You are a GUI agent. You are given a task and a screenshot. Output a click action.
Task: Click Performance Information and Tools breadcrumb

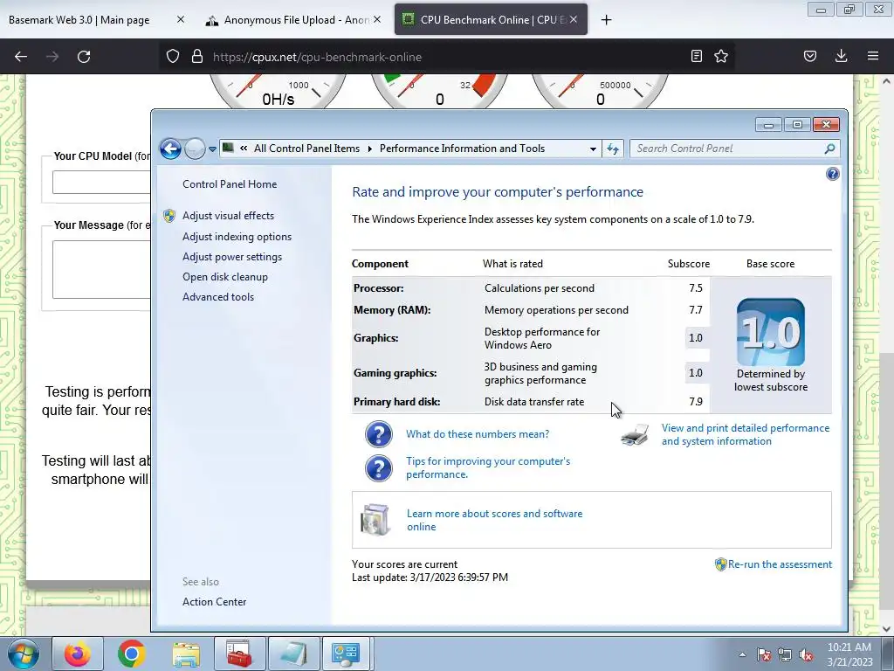(x=463, y=149)
